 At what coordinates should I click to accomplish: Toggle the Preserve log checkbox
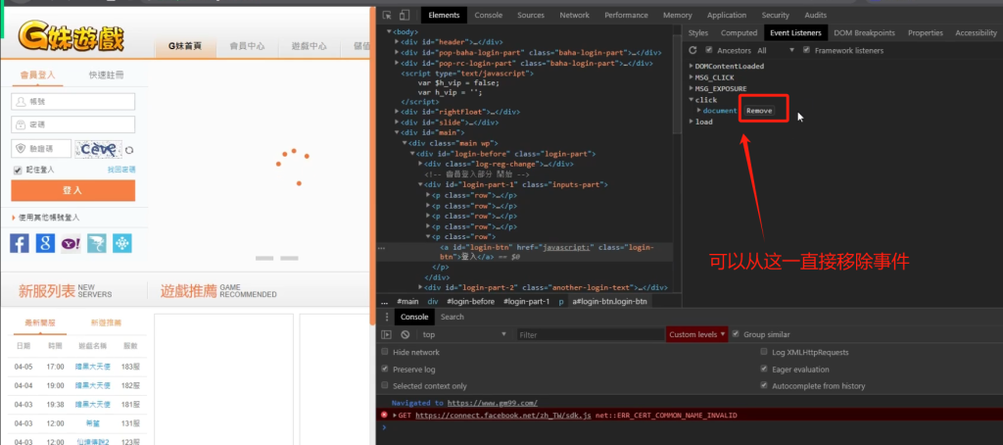[x=384, y=370]
